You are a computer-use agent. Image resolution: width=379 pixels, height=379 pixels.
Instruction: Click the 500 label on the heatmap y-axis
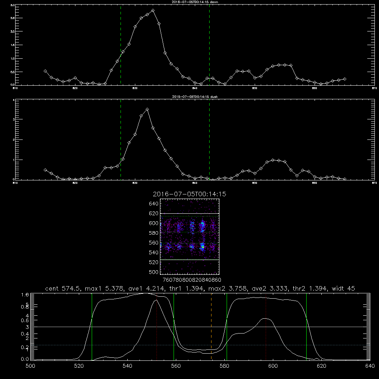154,272
